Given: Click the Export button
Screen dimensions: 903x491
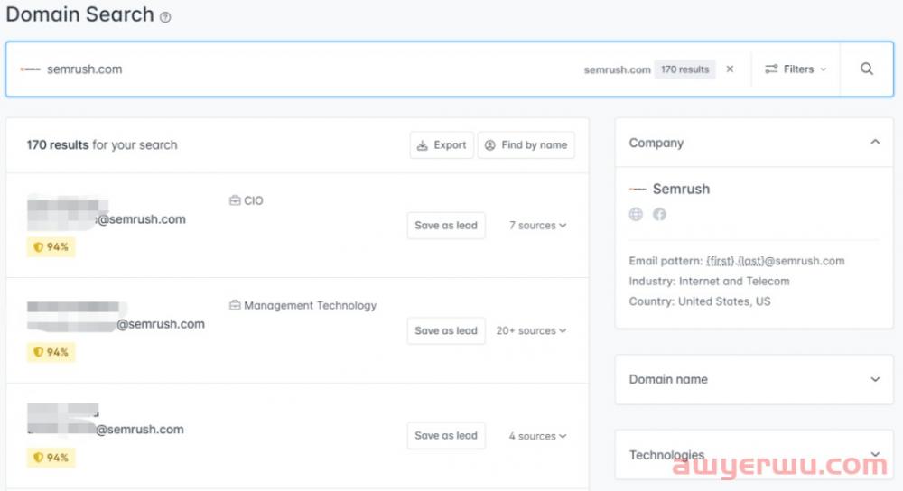Looking at the screenshot, I should coord(442,144).
